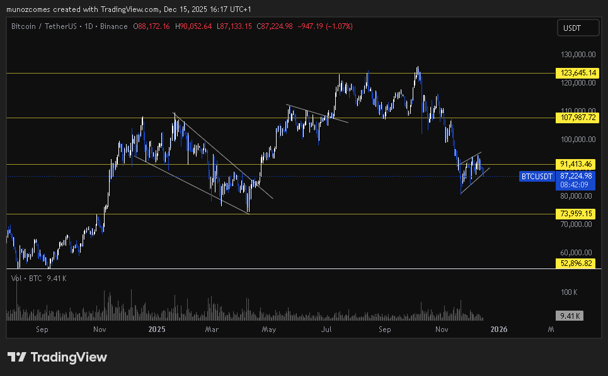Viewport: 608px width, 376px height.
Task: Click the 9.41 K volume axis label
Action: (x=569, y=316)
